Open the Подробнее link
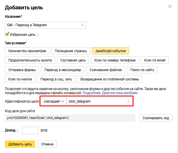The width and height of the screenshot is (178, 153). point(92,93)
